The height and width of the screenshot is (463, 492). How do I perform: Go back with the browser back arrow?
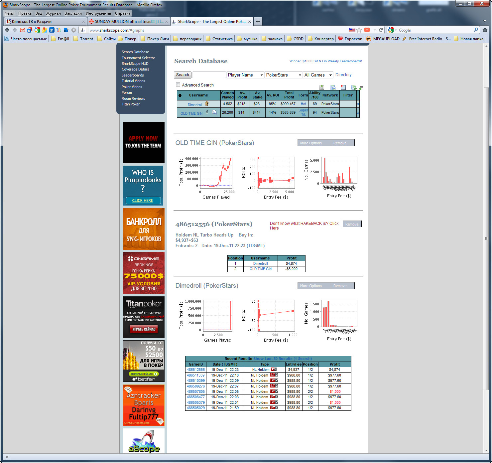pyautogui.click(x=7, y=30)
